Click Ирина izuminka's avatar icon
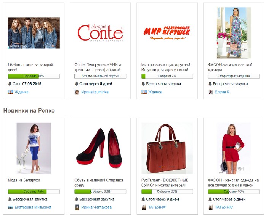Image resolution: width=266 pixels, height=217 pixels. click(77, 92)
